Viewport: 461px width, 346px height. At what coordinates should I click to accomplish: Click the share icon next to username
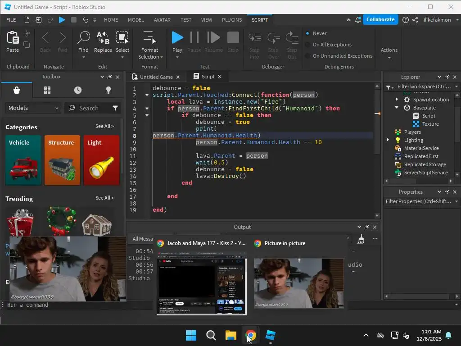point(415,20)
